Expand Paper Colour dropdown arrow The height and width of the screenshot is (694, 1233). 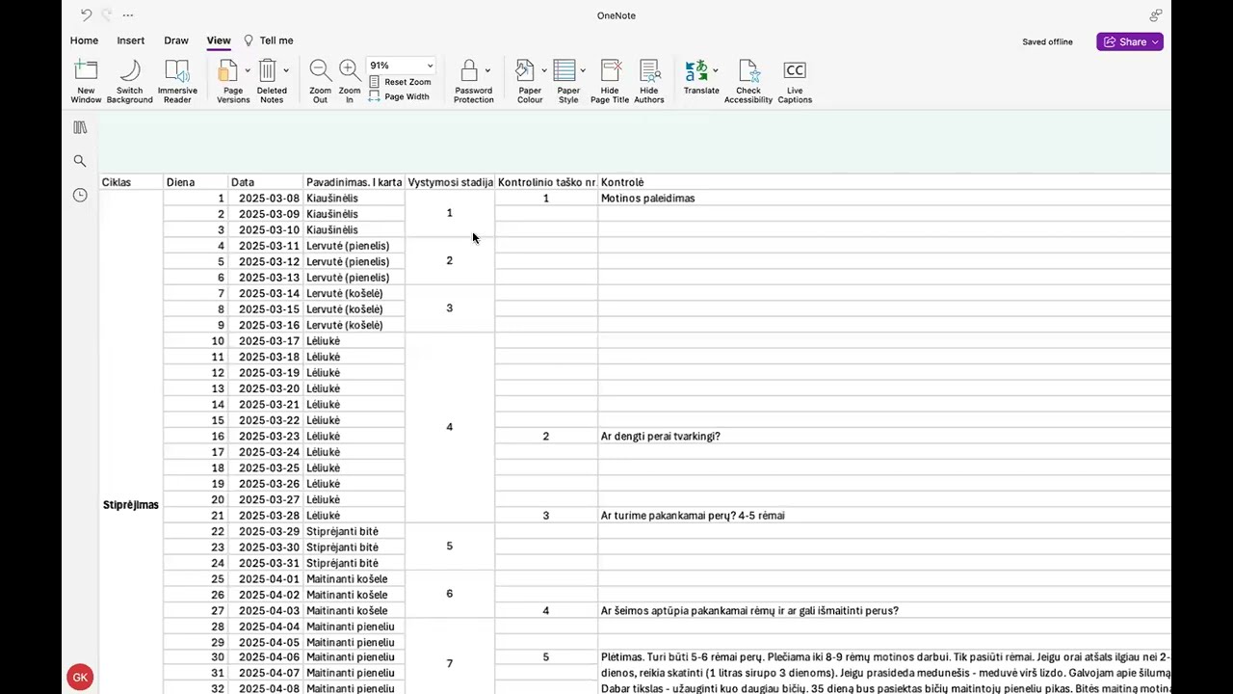pos(543,70)
